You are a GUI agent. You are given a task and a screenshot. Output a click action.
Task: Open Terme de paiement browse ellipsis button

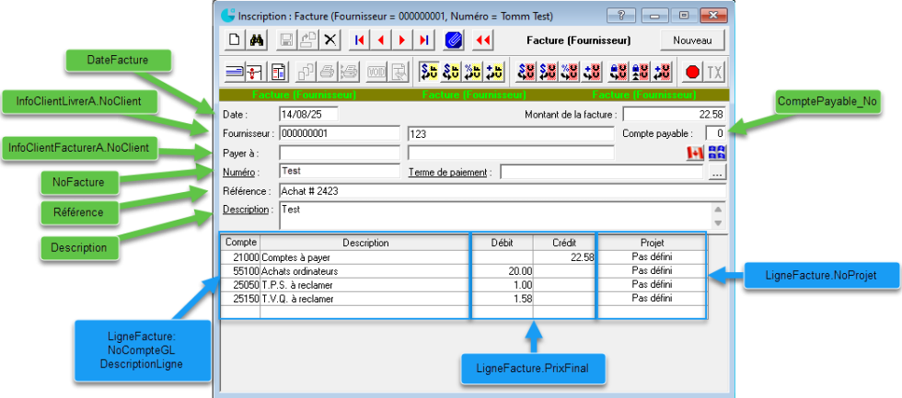(716, 172)
